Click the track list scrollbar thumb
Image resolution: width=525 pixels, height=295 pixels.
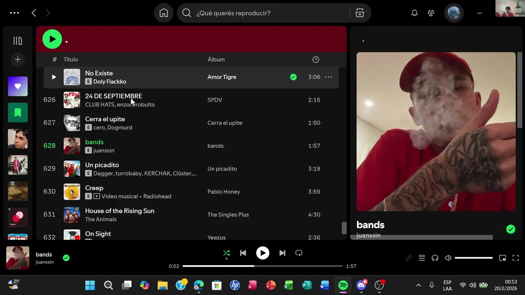[x=344, y=228]
